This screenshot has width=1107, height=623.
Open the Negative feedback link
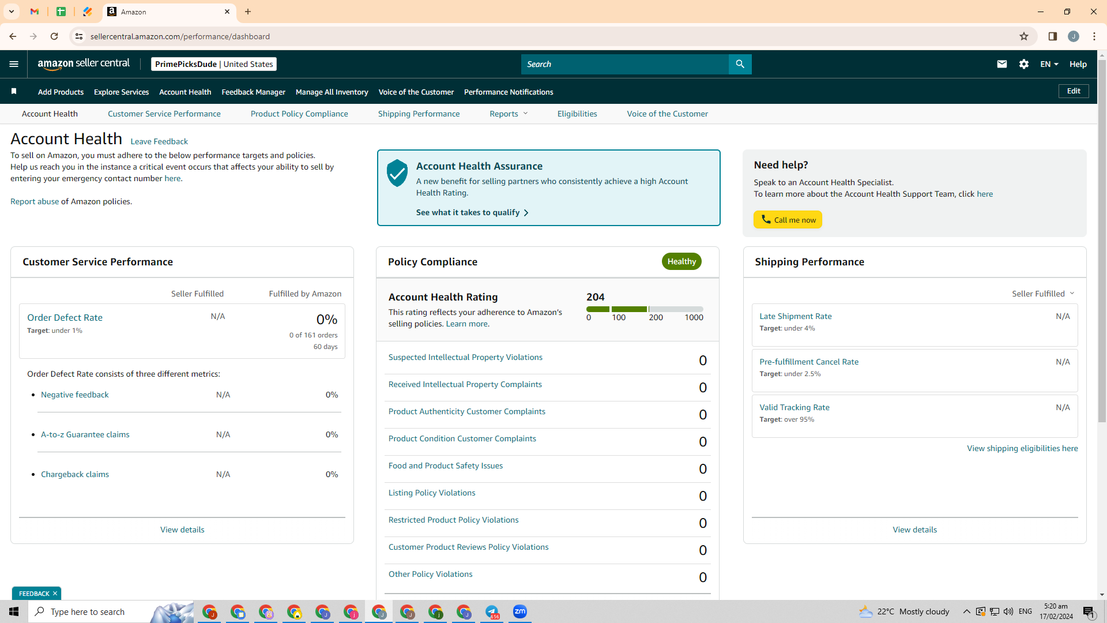coord(75,395)
